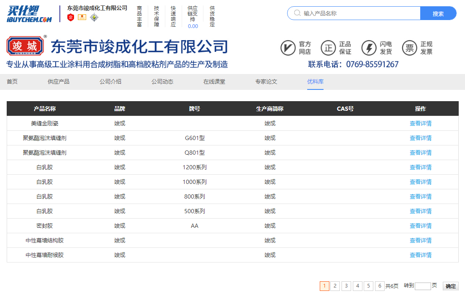Select the 优料库 tab
465x293 pixels.
pyautogui.click(x=315, y=82)
